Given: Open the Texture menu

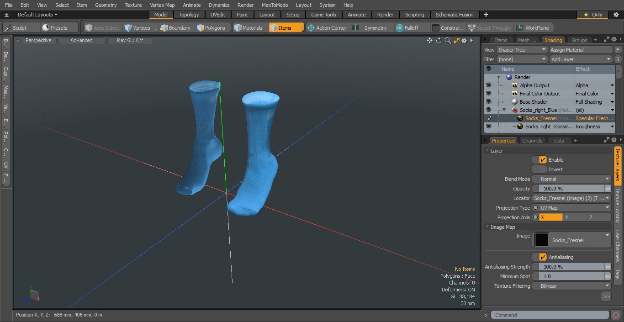Looking at the screenshot, I should point(133,5).
